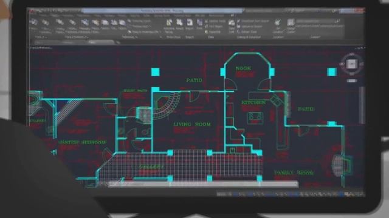Image resolution: width=389 pixels, height=218 pixels.
Task: Choose the Define Attributes icon
Action: pos(72,23)
